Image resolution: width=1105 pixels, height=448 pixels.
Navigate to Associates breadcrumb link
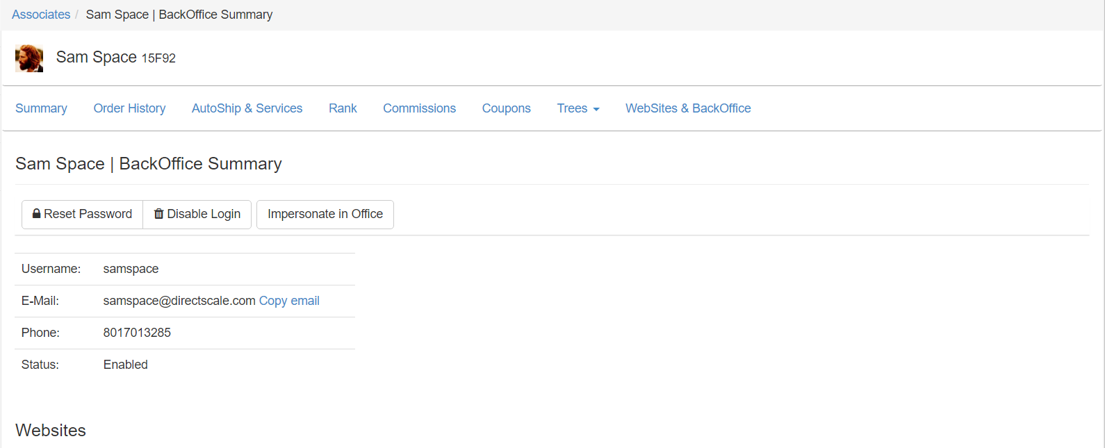41,15
